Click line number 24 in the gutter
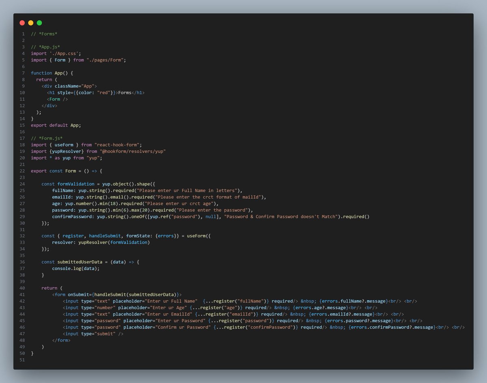This screenshot has height=383, width=487. [22, 184]
